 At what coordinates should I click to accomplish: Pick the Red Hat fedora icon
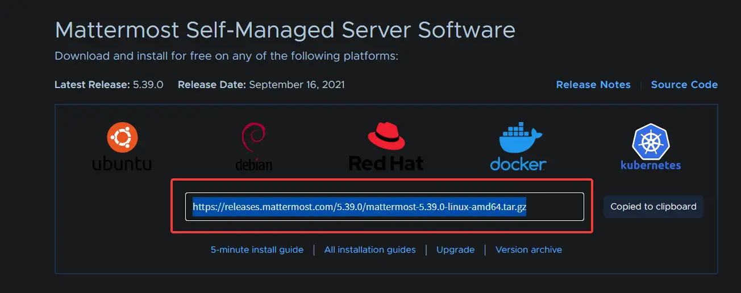(386, 136)
